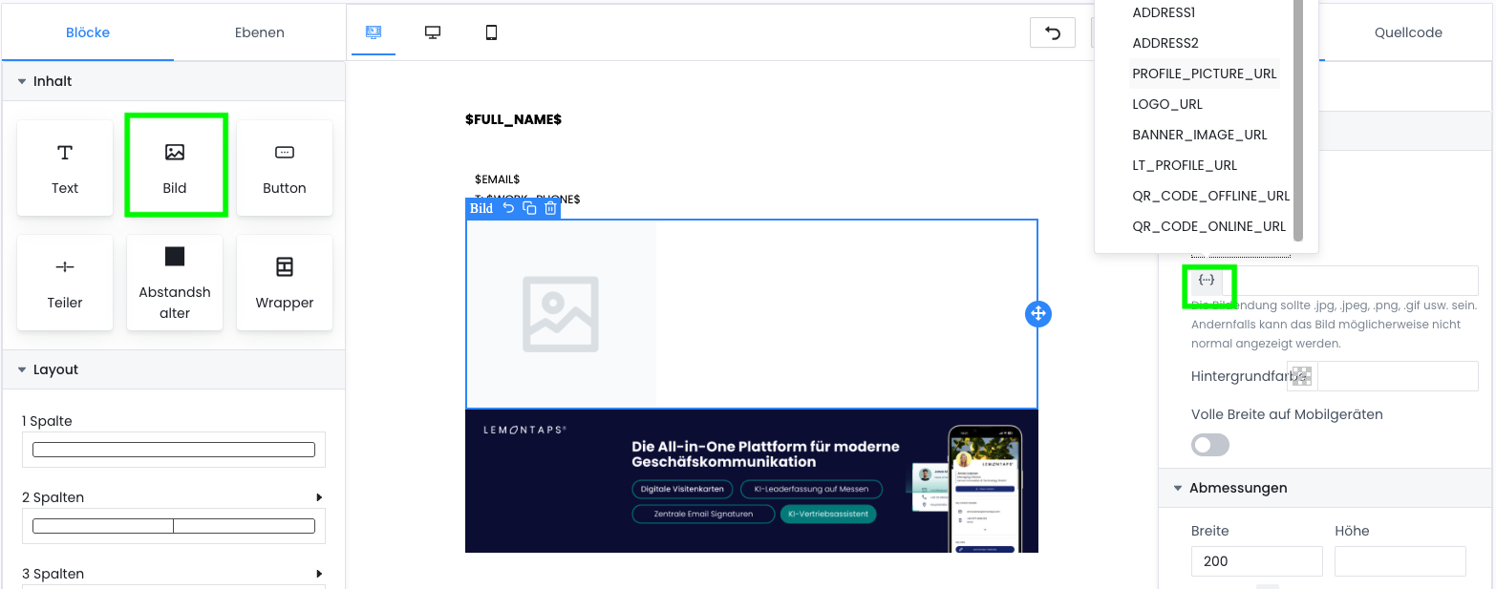Open the Hintergrundfarbe color swatch
The image size is (1496, 589).
coord(1302,376)
